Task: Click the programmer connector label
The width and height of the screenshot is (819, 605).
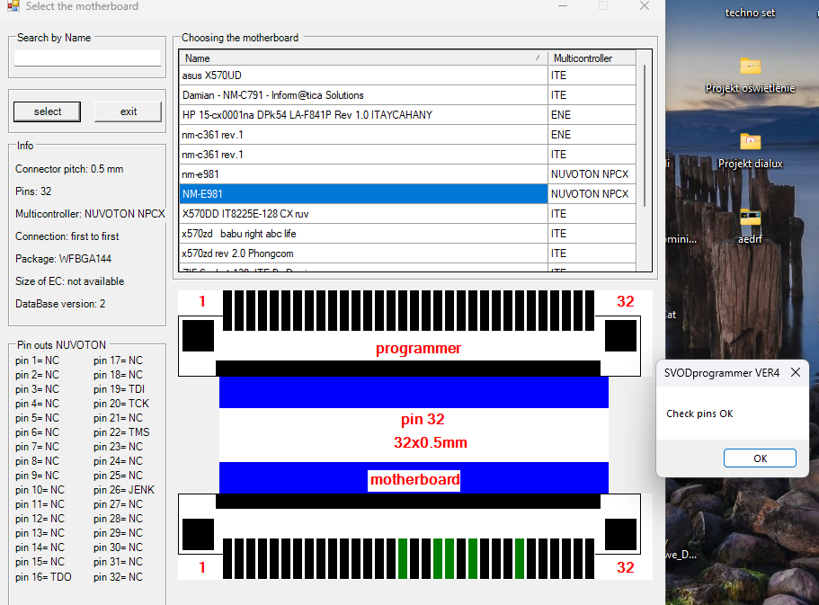Action: pyautogui.click(x=418, y=349)
